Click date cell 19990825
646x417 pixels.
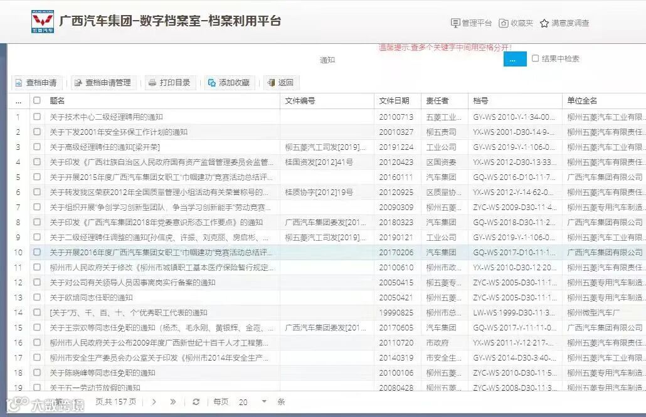coord(396,313)
